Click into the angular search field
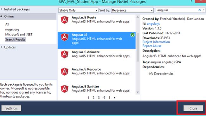This screenshot has width=206, height=116. 177,10
